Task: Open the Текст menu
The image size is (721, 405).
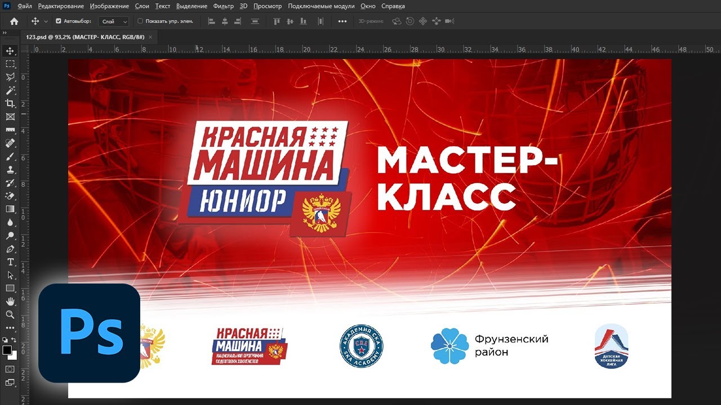Action: 163,6
